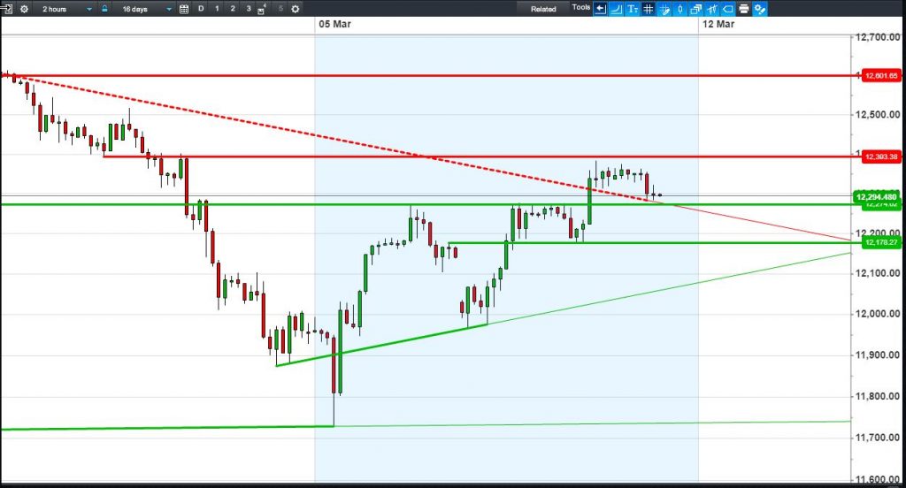Image resolution: width=906 pixels, height=488 pixels.
Task: Click the red 12,393.38 price label
Action: [x=881, y=156]
